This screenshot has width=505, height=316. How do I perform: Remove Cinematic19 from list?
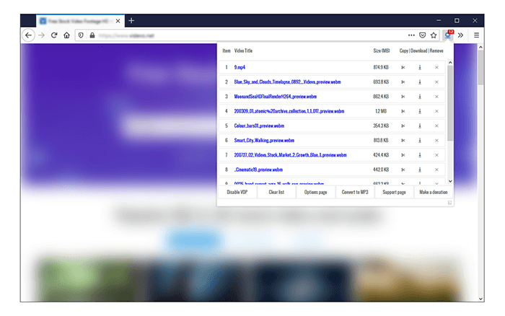point(436,170)
